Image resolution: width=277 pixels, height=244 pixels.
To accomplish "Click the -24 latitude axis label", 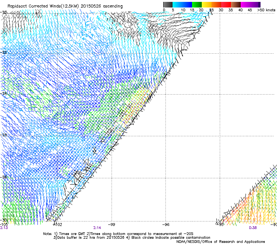I will (x=4, y=93).
